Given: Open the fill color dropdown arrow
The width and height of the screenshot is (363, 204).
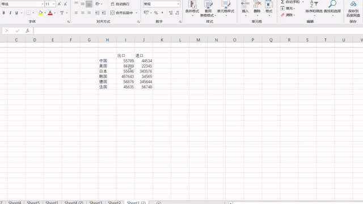Looking at the screenshot, I should click(x=45, y=13).
